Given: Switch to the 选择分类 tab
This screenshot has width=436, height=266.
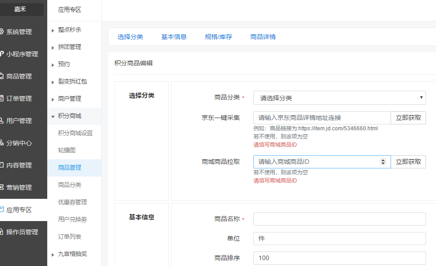Looking at the screenshot, I should tap(130, 37).
